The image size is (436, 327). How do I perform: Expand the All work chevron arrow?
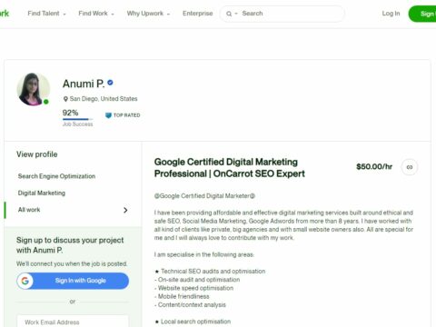click(x=125, y=210)
